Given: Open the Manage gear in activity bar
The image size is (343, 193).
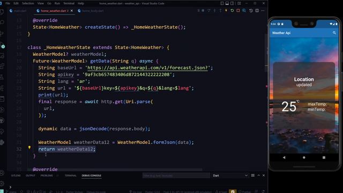Looking at the screenshot, I should [x=2, y=183].
